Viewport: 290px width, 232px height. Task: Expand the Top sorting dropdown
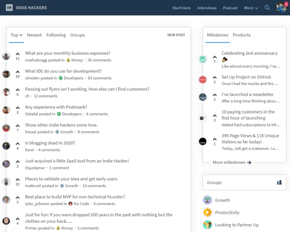(x=16, y=35)
